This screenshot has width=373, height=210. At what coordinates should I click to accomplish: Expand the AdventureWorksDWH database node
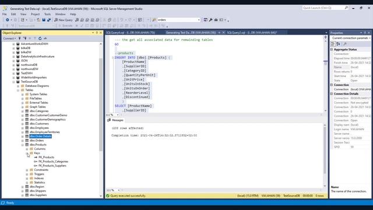coord(13,44)
